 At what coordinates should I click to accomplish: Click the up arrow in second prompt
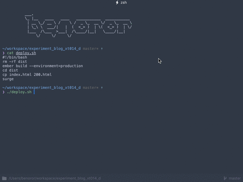tap(102, 88)
